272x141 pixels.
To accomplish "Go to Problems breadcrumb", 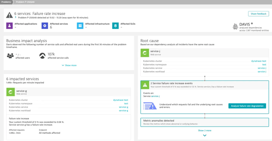I will 6,2.
